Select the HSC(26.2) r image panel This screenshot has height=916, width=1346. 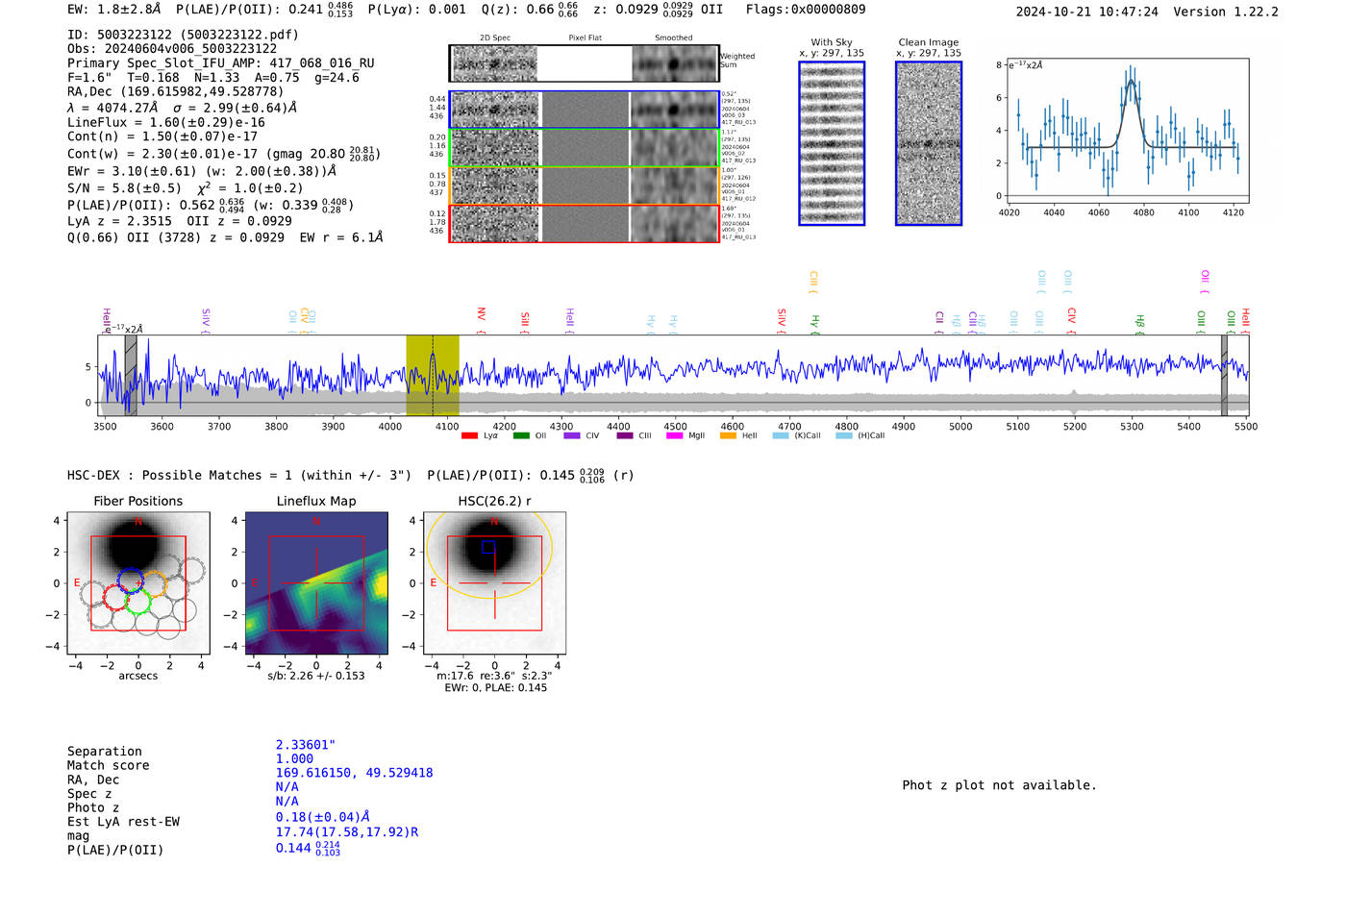(494, 582)
